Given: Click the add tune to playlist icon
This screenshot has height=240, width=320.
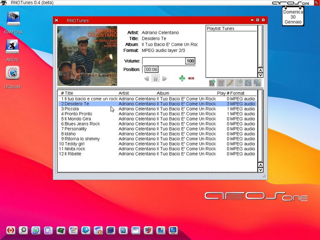Looking at the screenshot, I should pos(239,83).
